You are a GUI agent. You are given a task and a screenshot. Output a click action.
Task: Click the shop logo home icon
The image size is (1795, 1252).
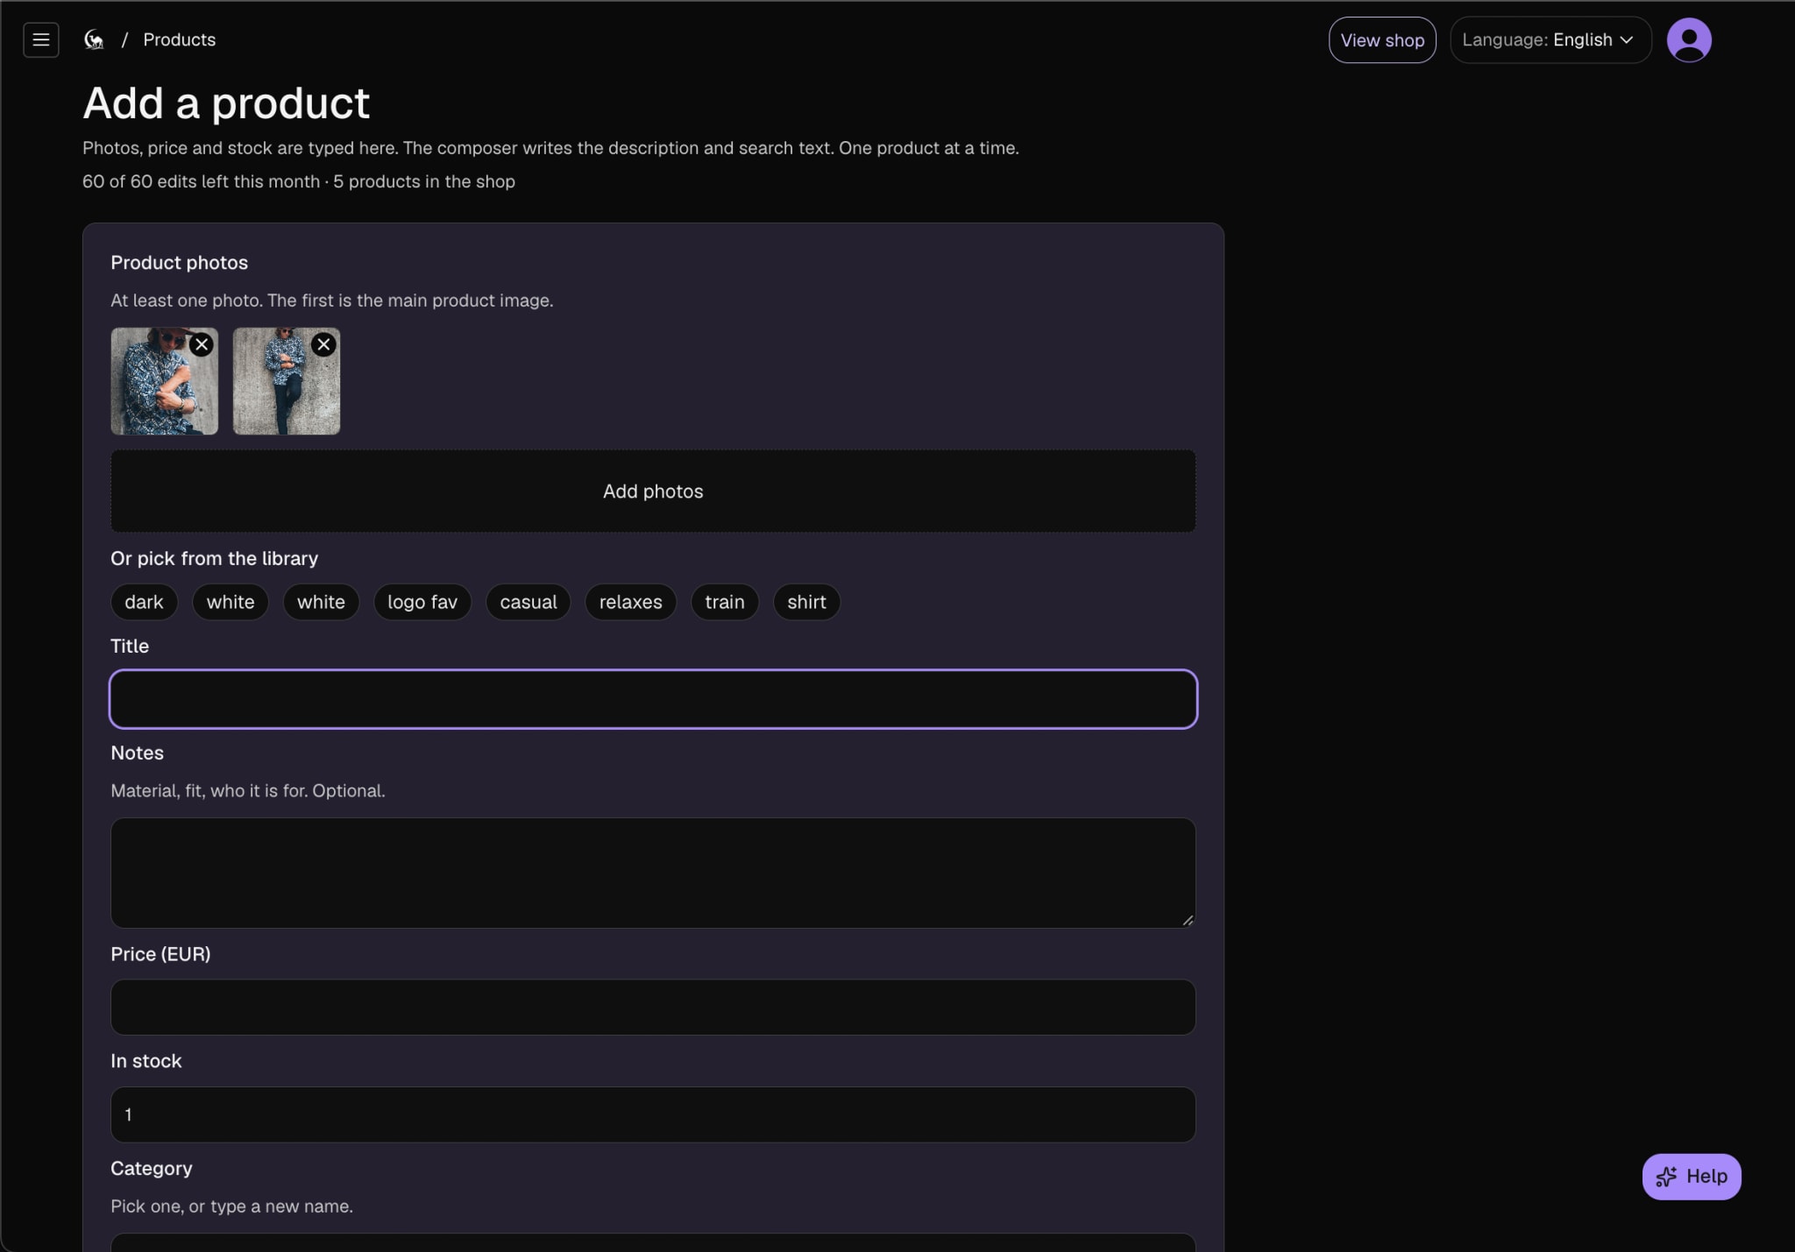point(94,39)
